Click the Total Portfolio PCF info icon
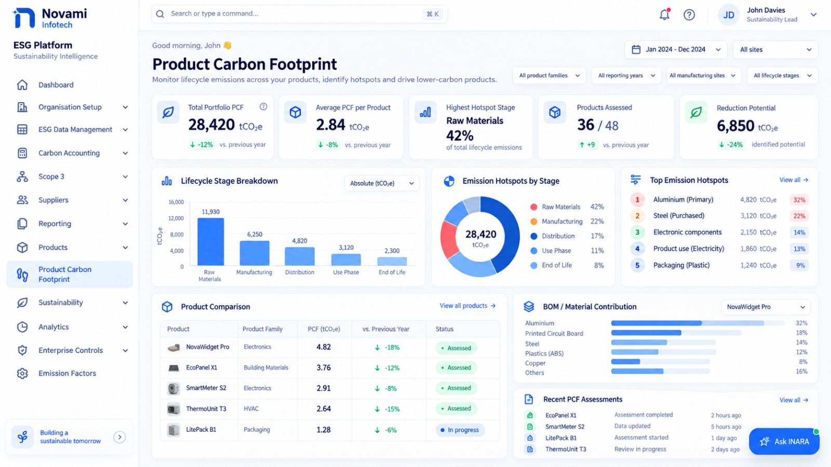 coord(263,106)
